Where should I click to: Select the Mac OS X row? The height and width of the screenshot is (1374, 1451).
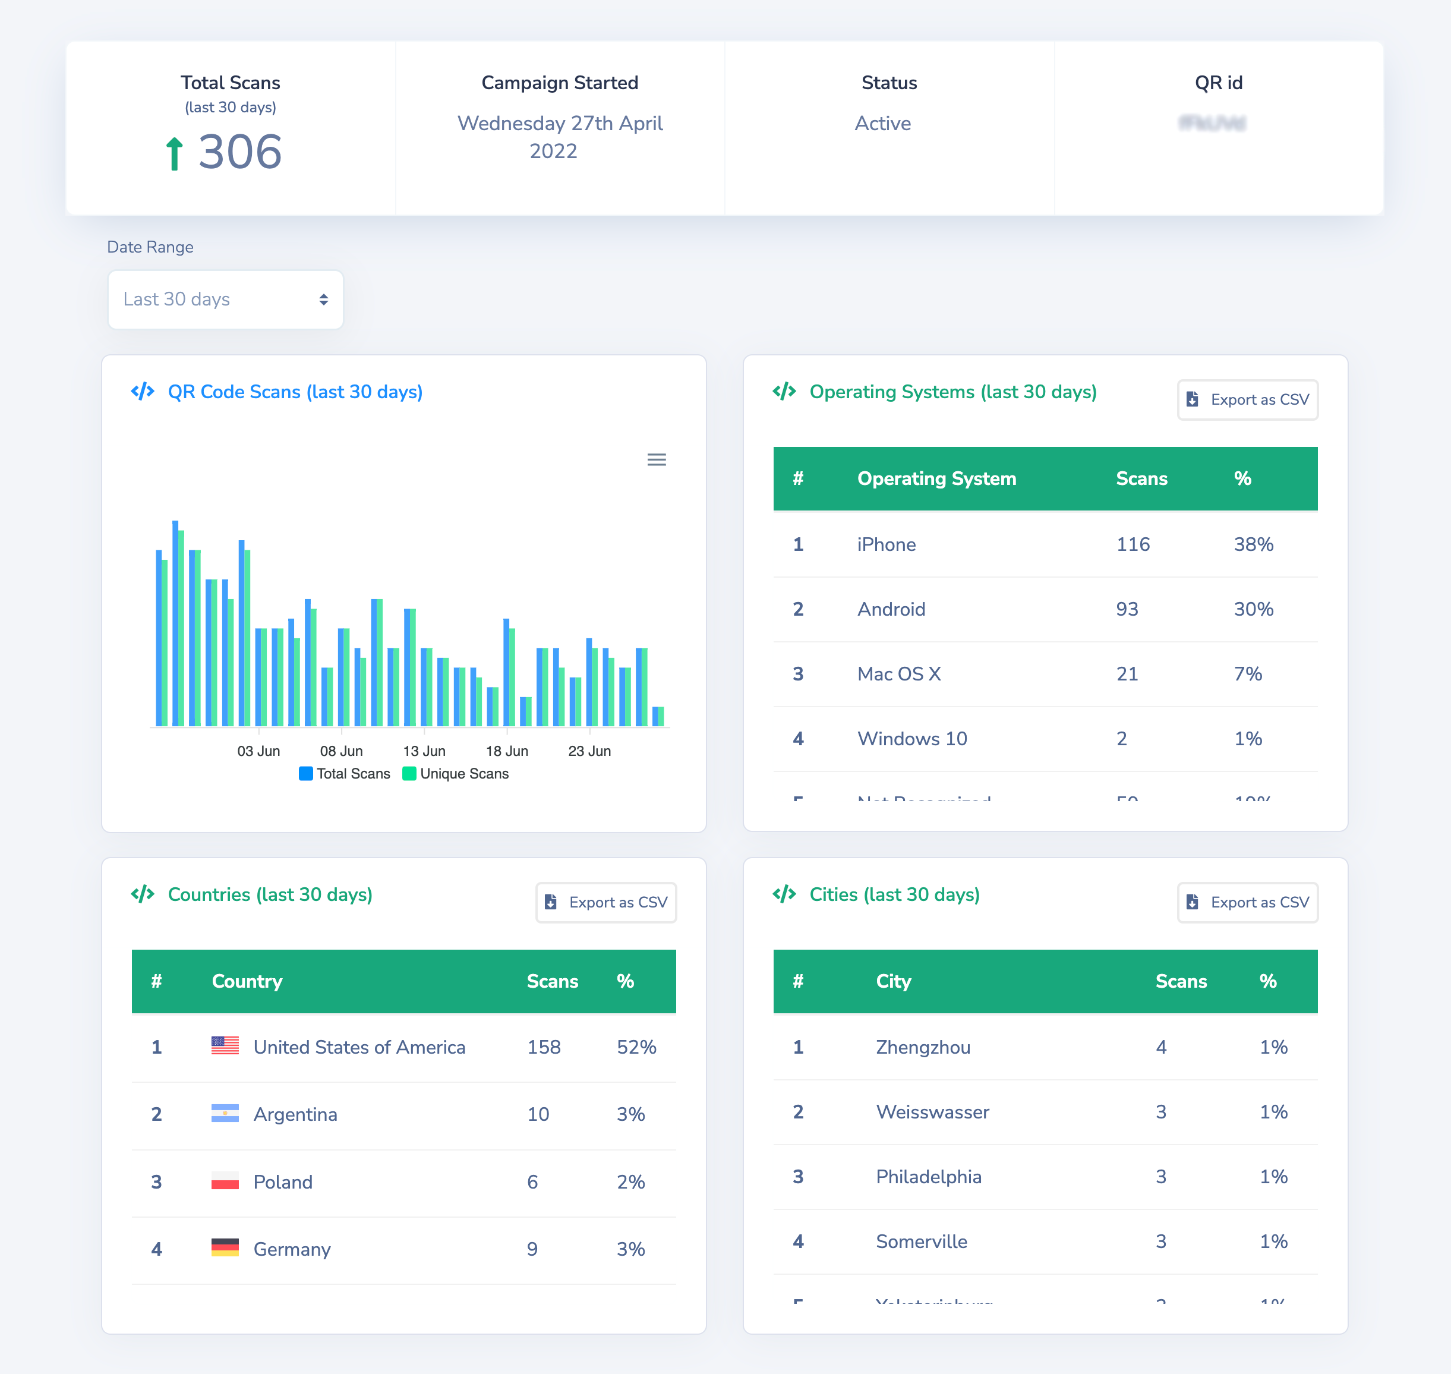pos(1045,674)
